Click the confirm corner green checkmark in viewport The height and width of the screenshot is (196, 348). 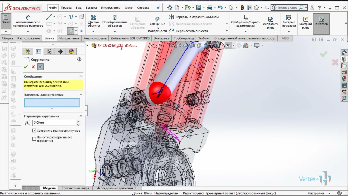323,54
